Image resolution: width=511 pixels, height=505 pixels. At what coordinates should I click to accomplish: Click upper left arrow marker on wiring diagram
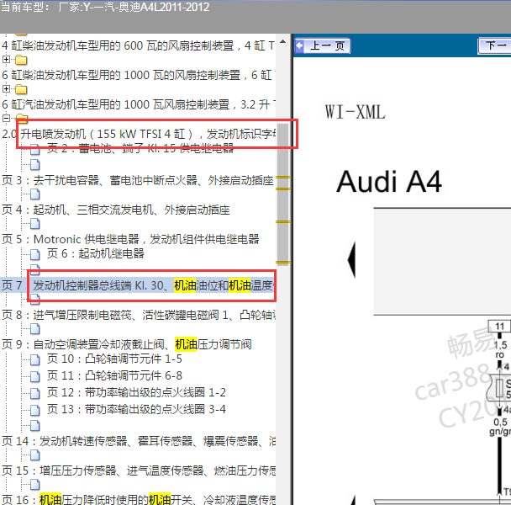(351, 259)
